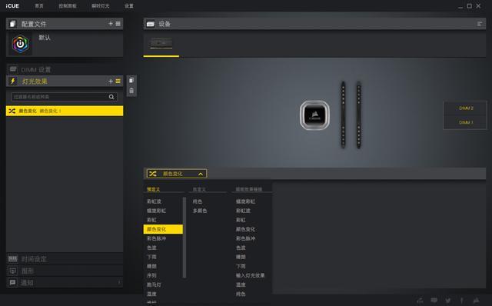Click the Corsair sails icon at bottom right

[477, 301]
